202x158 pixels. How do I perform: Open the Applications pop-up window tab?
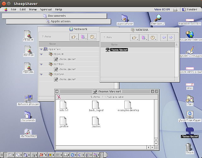pos(58,21)
